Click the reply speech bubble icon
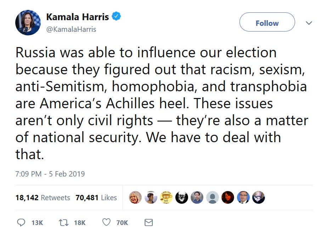 [21, 222]
